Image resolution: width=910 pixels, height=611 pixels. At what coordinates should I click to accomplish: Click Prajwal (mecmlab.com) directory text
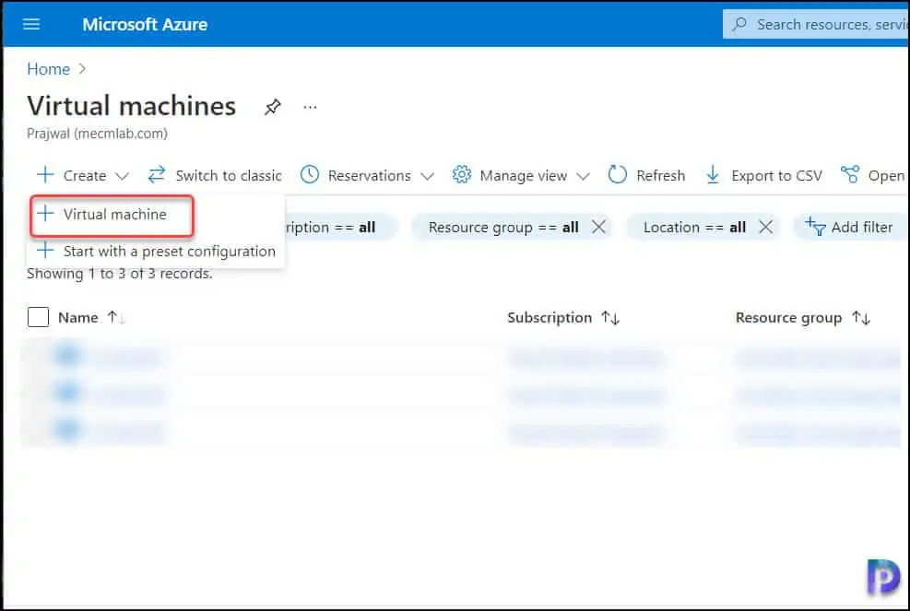[97, 134]
